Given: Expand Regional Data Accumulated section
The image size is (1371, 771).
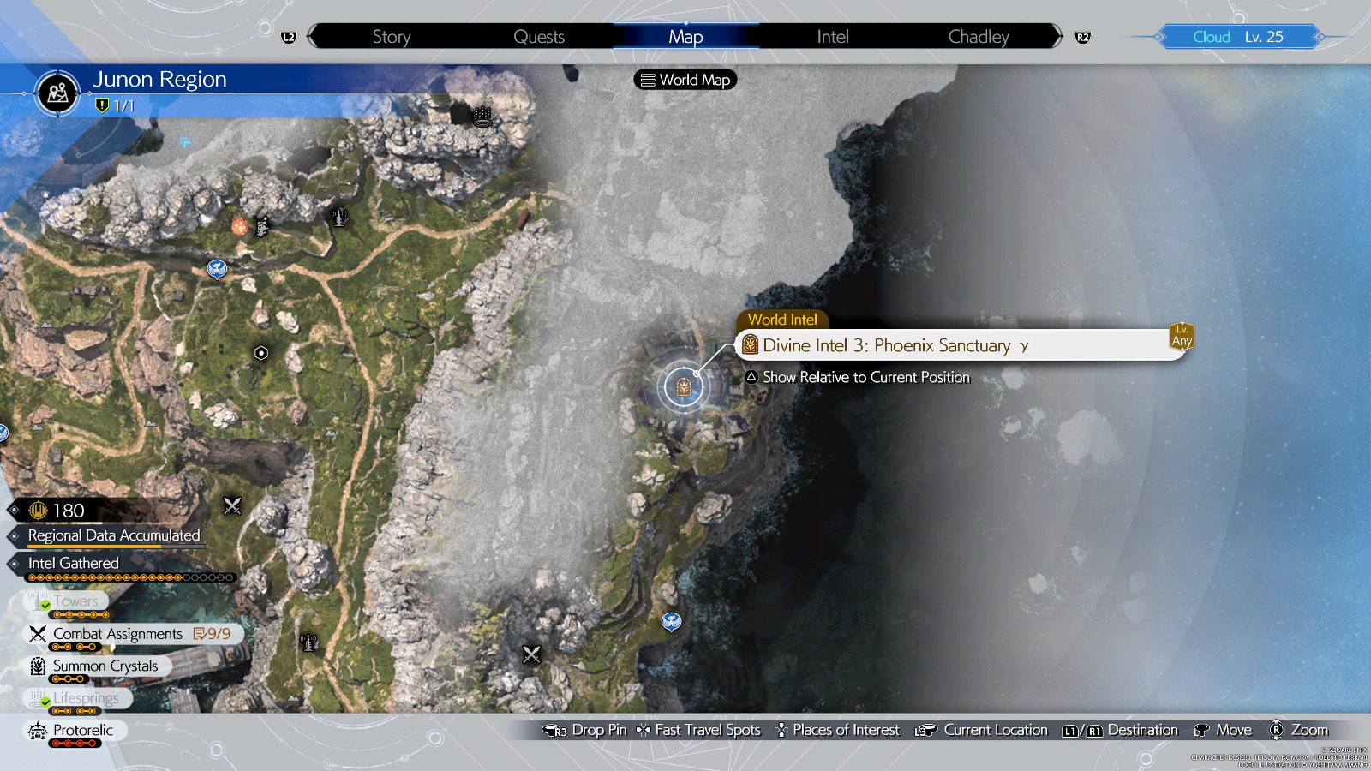Looking at the screenshot, I should [113, 535].
